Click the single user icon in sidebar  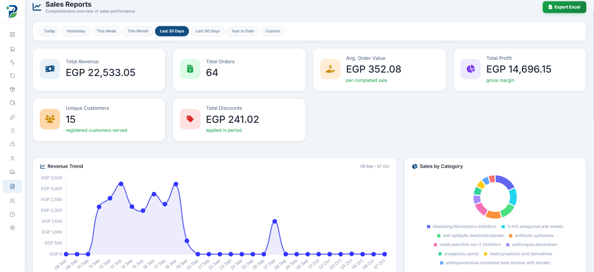12,158
